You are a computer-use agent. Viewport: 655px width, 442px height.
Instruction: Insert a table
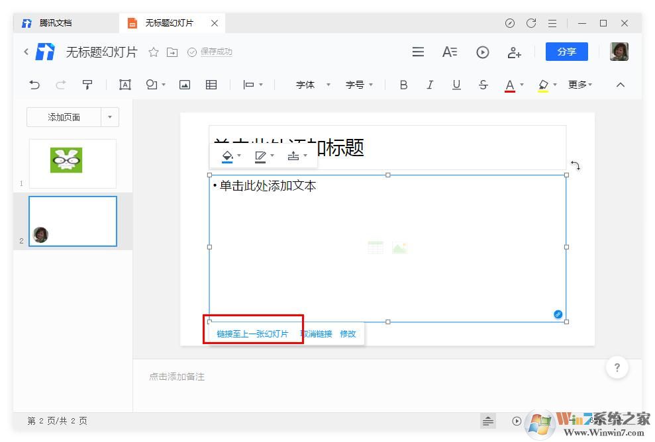(211, 85)
